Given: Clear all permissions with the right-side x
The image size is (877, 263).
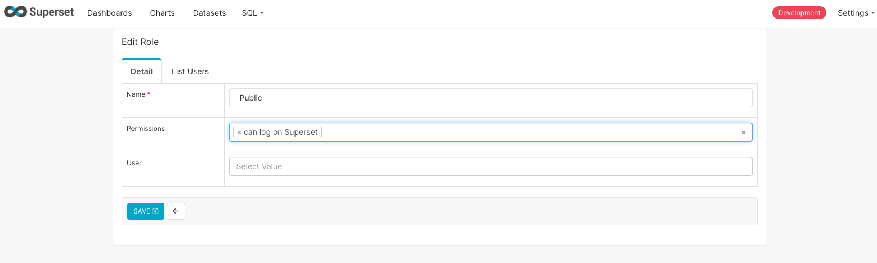Looking at the screenshot, I should [743, 133].
